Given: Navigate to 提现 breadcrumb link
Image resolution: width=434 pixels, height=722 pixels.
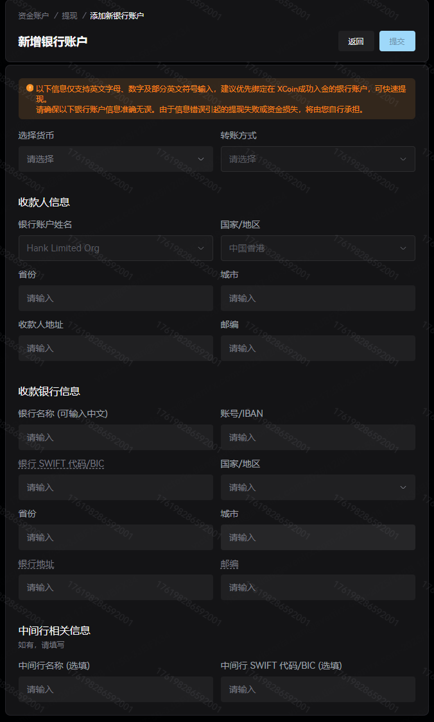Looking at the screenshot, I should 69,15.
